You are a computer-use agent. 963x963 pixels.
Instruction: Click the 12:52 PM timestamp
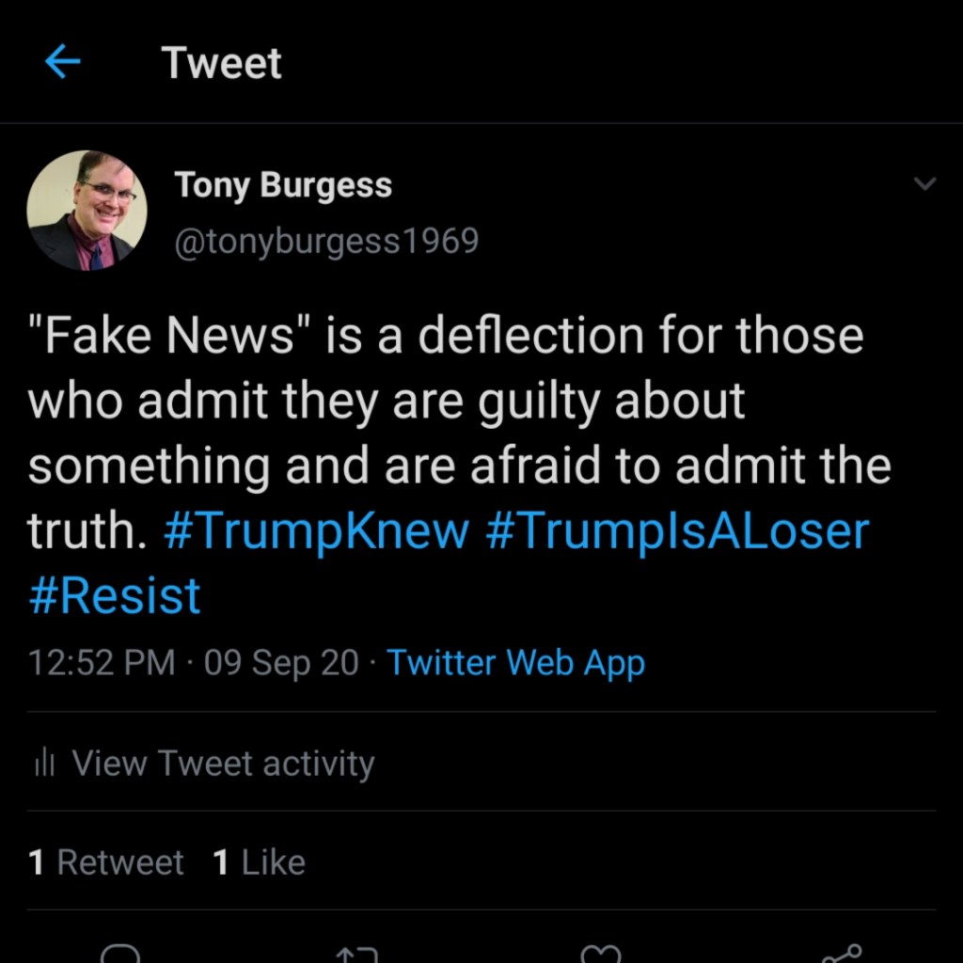(102, 663)
